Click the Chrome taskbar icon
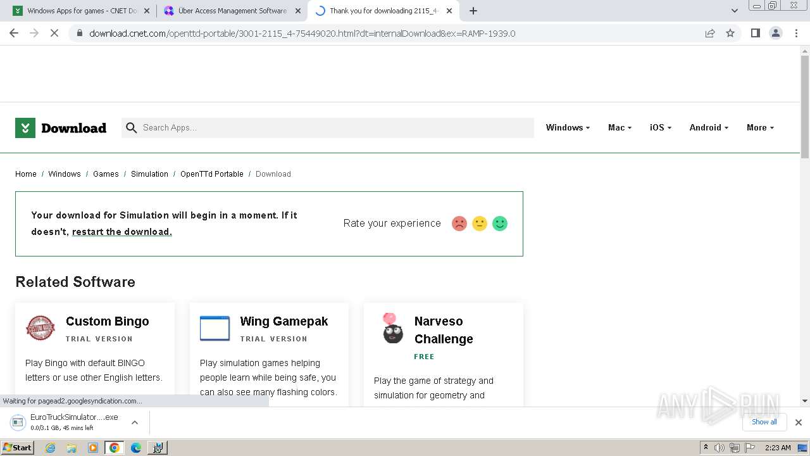Viewport: 810px width, 456px height. point(114,448)
